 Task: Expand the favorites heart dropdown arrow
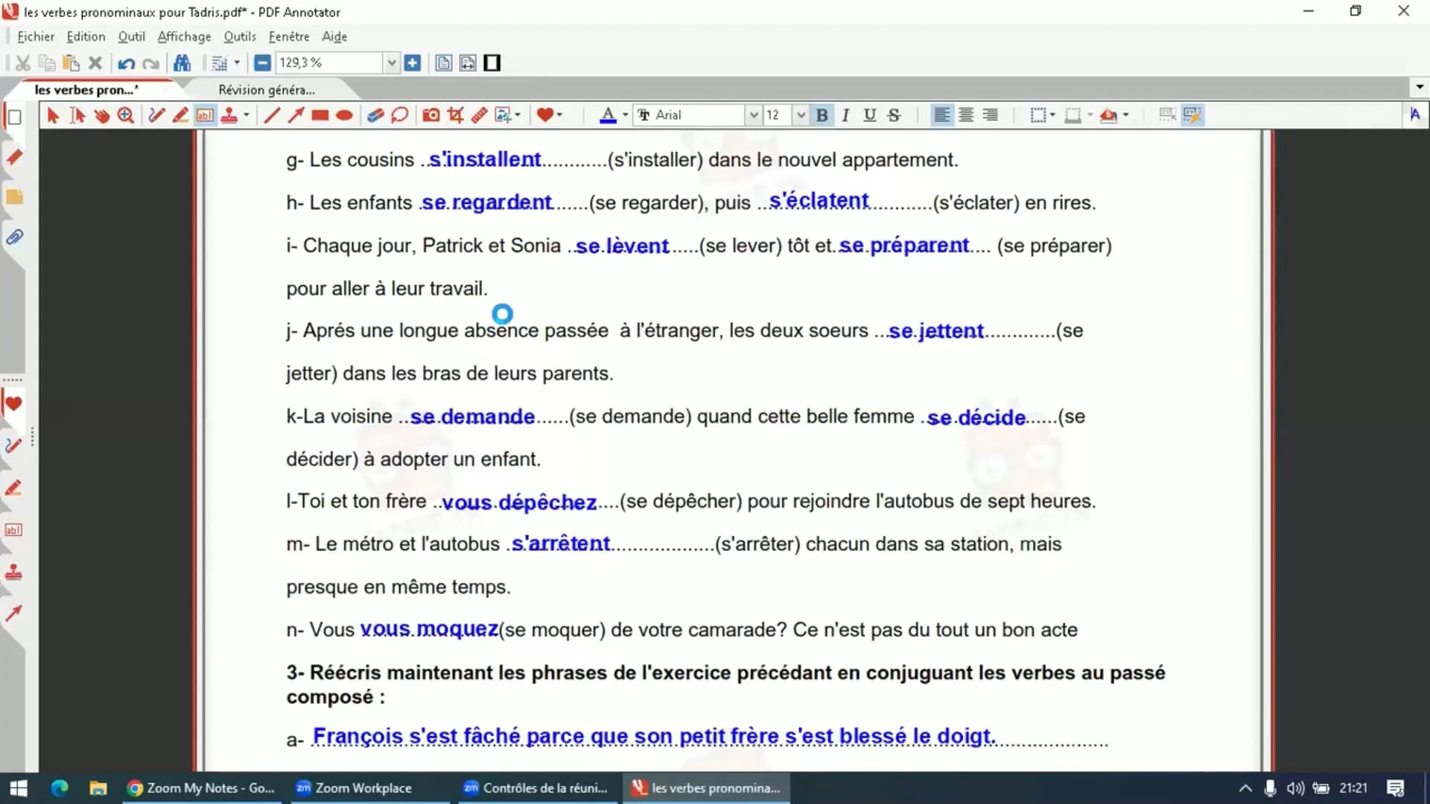tap(559, 115)
